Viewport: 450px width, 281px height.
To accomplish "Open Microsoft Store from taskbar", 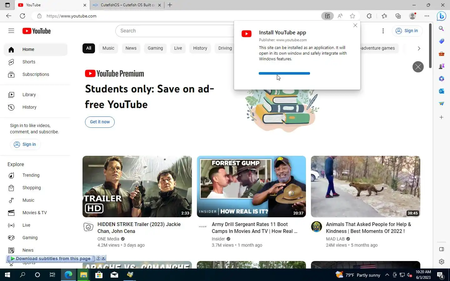I will click(x=99, y=275).
